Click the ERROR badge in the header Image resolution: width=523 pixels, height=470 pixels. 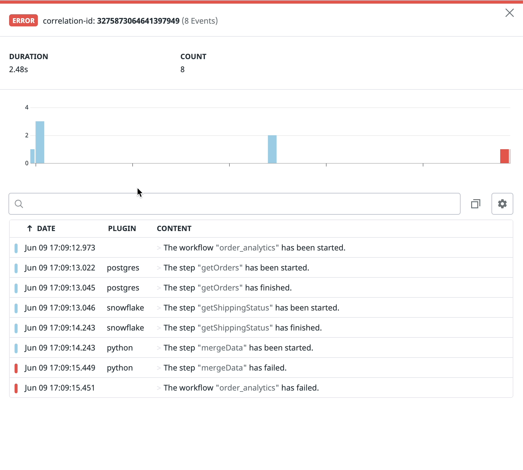[x=23, y=20]
